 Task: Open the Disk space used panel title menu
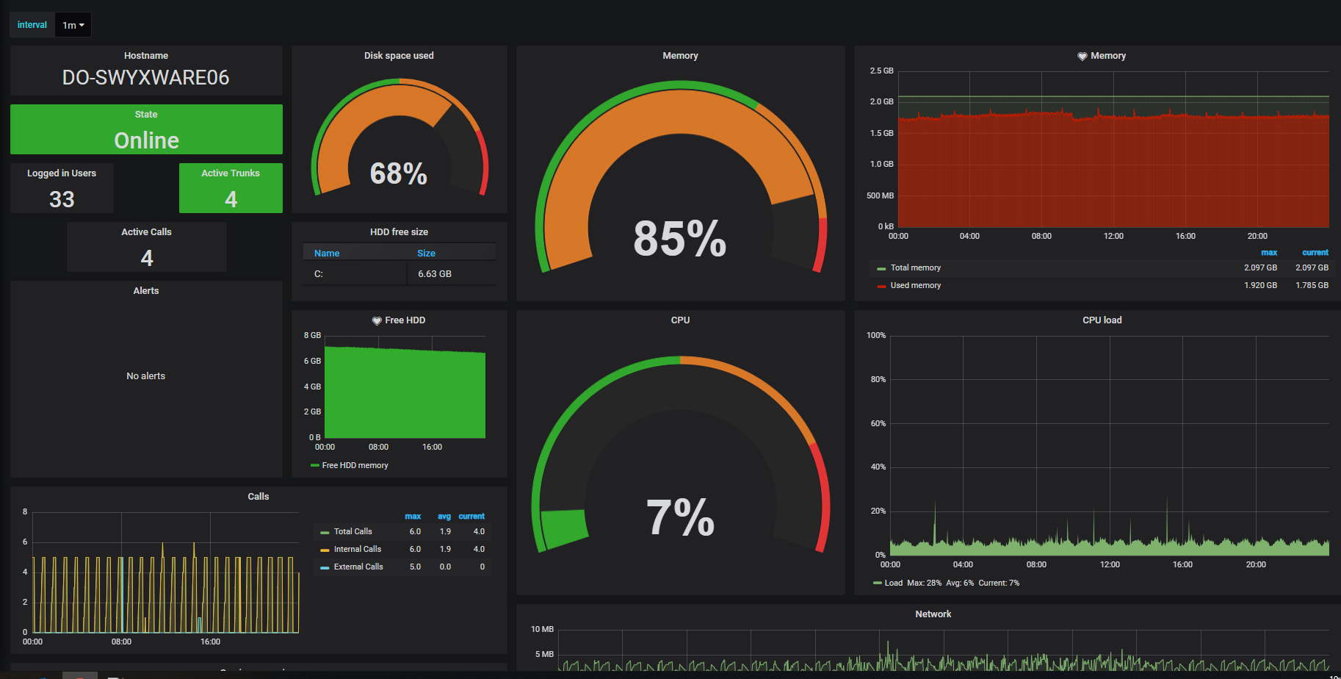(399, 56)
